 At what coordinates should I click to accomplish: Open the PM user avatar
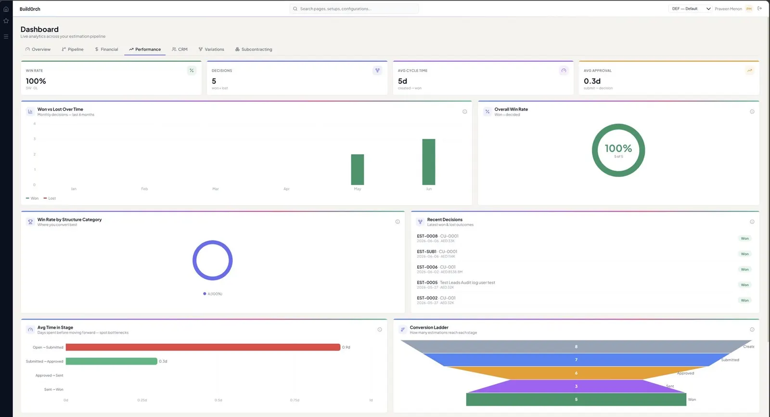pos(749,9)
